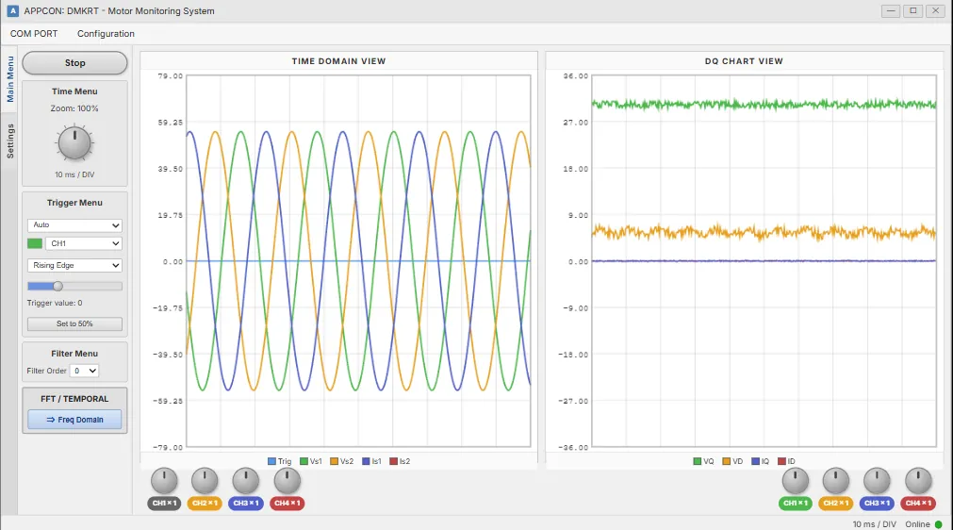Toggle the orange CH2×1 time domain badge
Image resolution: width=953 pixels, height=530 pixels.
(205, 504)
